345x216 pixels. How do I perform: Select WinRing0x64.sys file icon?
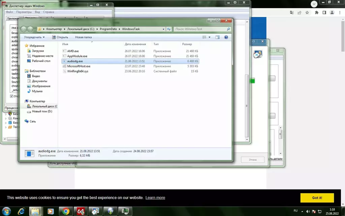click(x=64, y=71)
